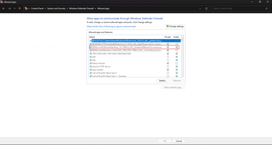Click Change settings button

click(175, 26)
